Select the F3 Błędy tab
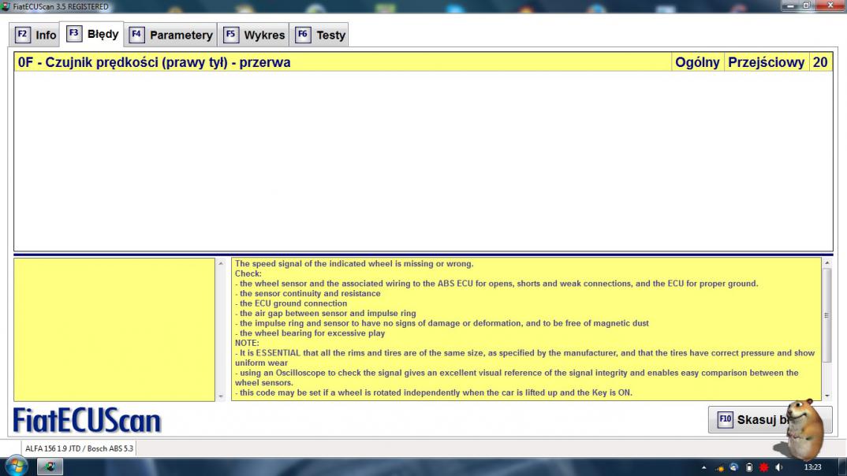The height and width of the screenshot is (476, 847). 92,34
